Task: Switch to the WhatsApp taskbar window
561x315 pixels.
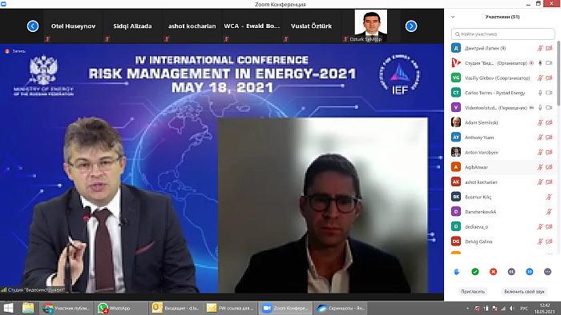Action: pos(122,309)
